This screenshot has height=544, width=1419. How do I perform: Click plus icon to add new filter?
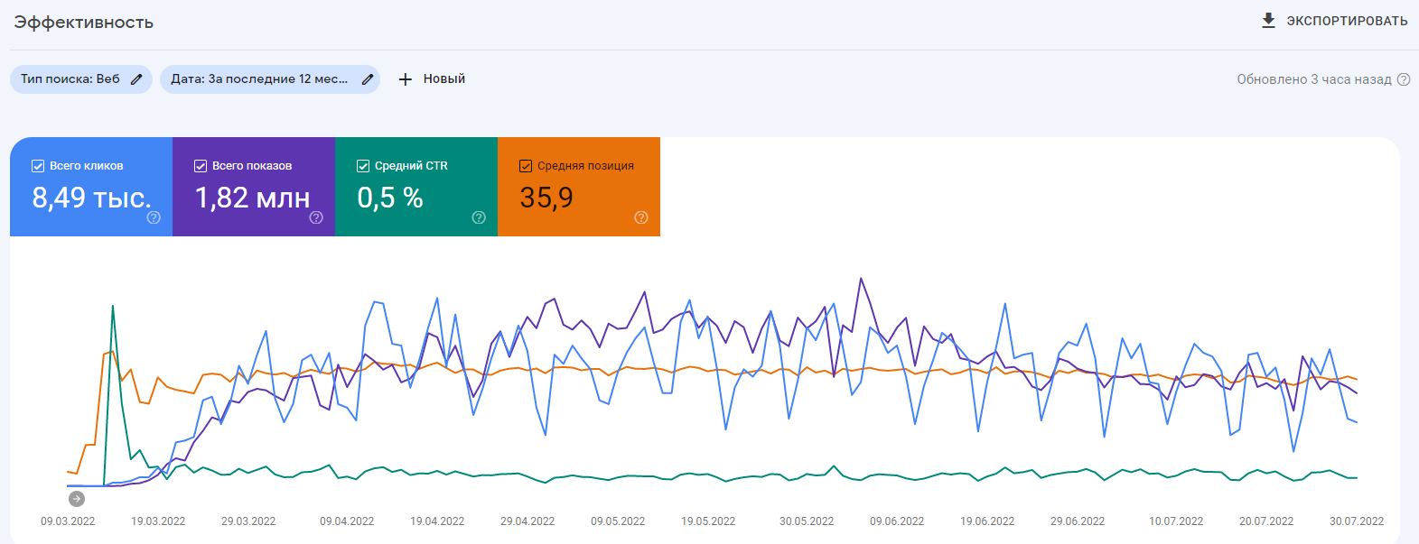point(406,79)
